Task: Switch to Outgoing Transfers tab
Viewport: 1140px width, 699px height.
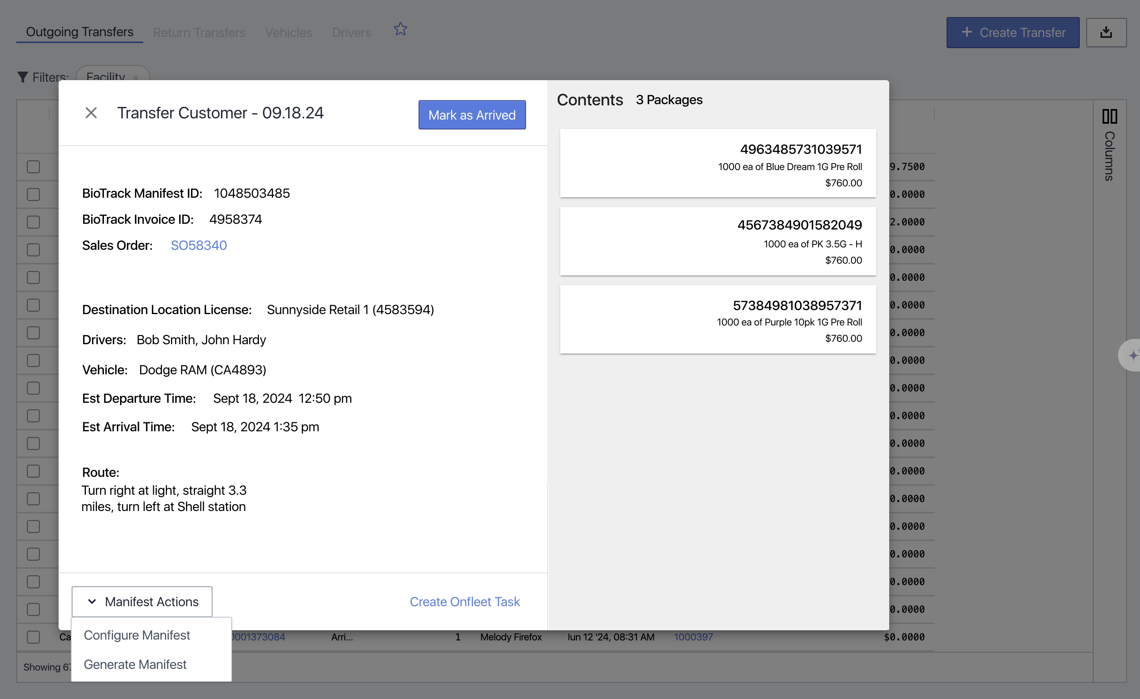Action: 79,32
